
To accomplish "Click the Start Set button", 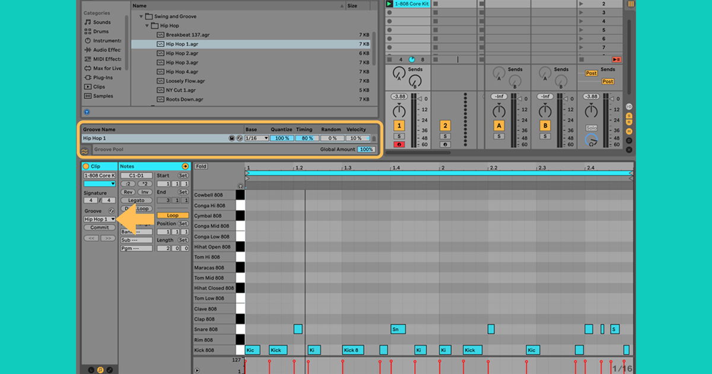I will 183,176.
